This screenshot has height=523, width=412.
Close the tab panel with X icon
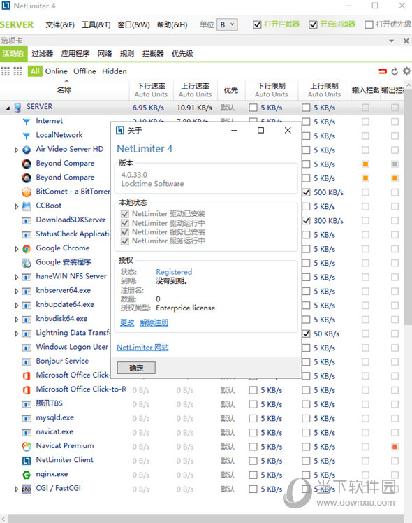click(406, 41)
